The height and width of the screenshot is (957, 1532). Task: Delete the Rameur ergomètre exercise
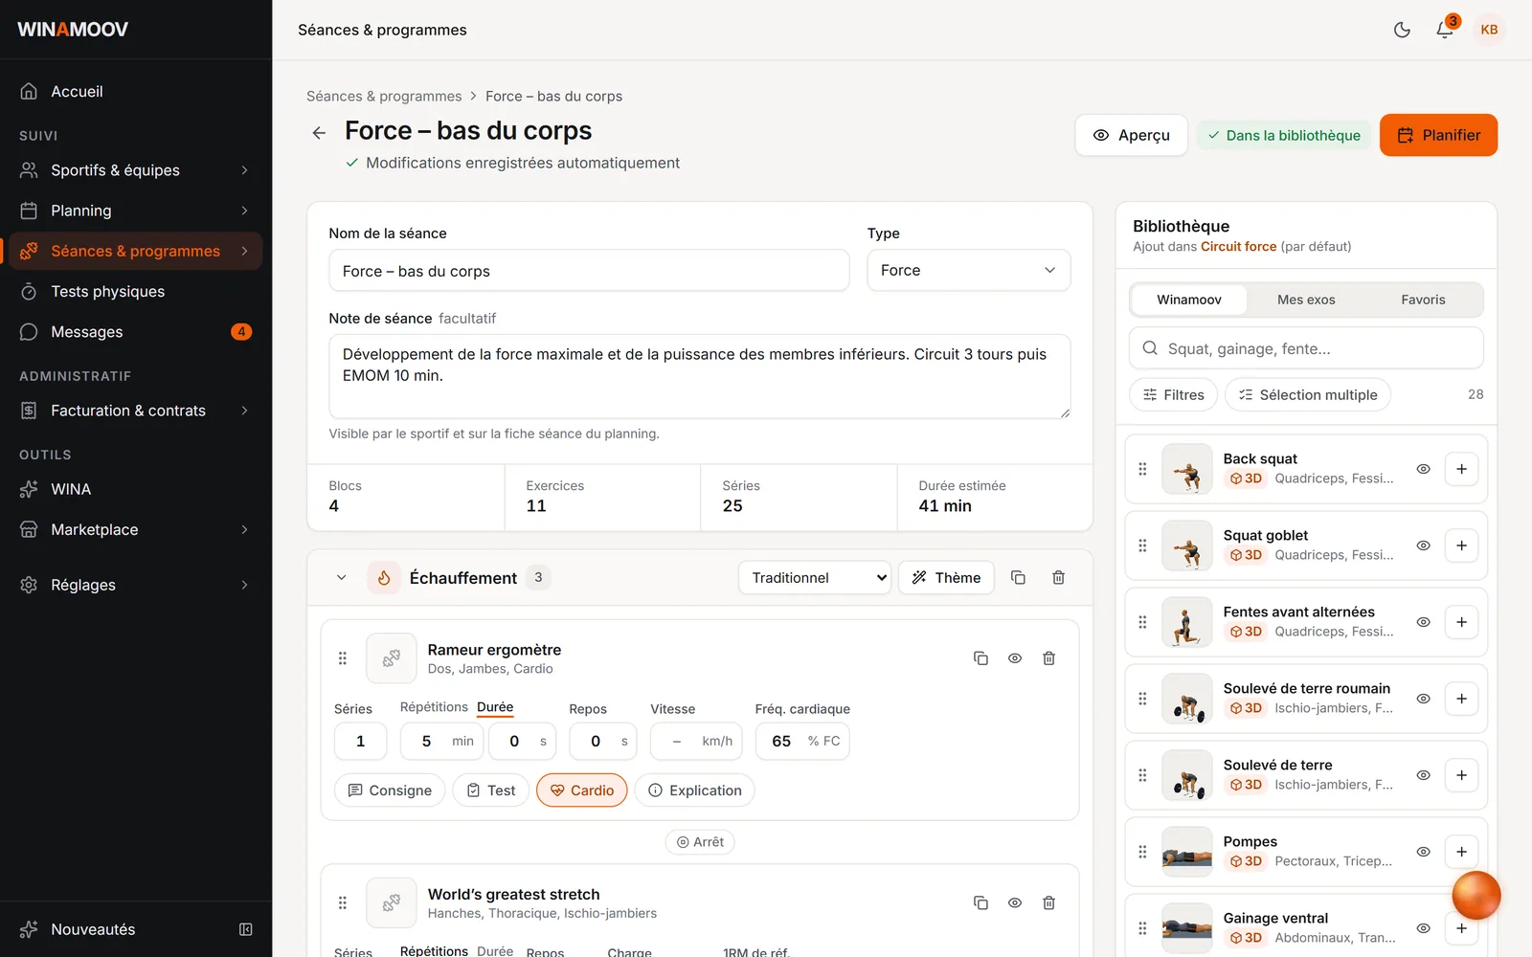pos(1048,658)
